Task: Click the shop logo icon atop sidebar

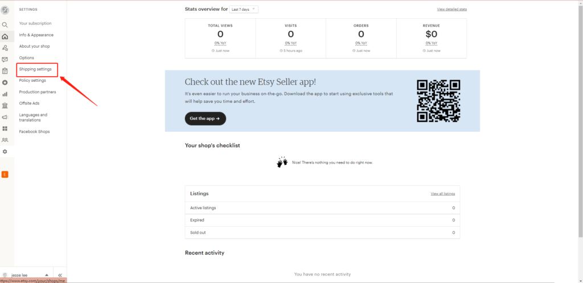Action: 5,10
